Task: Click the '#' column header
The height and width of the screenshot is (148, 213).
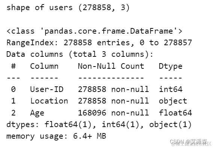Action: click(13, 66)
